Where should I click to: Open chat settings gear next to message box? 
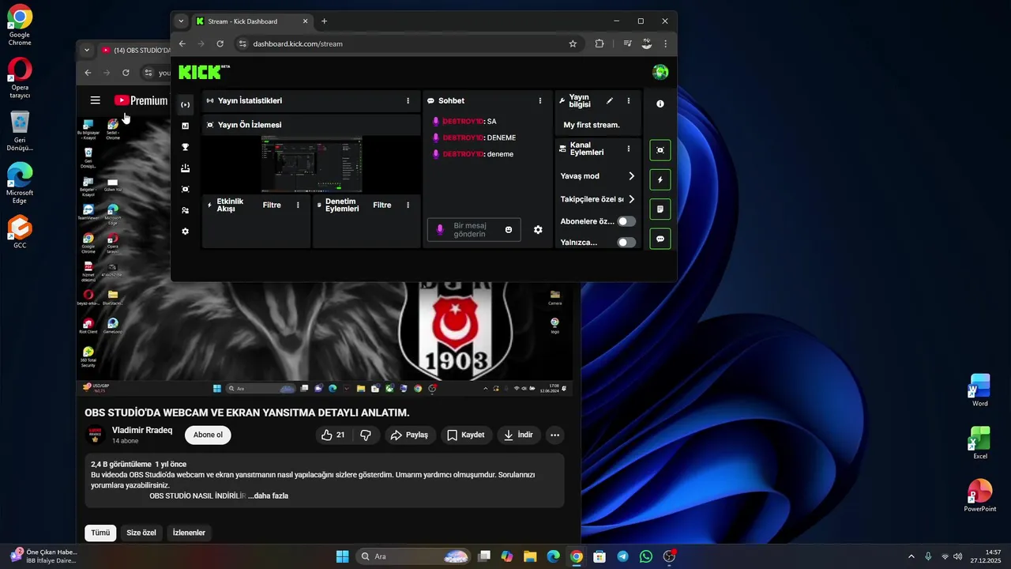tap(538, 230)
